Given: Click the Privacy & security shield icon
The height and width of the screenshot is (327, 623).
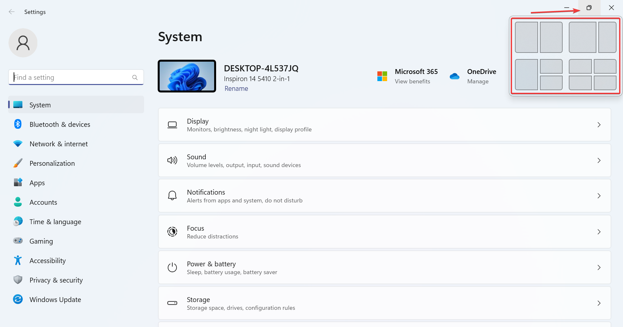Looking at the screenshot, I should click(18, 280).
